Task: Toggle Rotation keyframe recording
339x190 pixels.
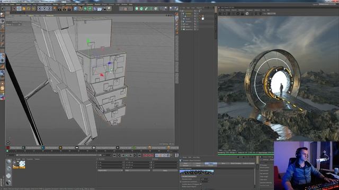Action: pyautogui.click(x=164, y=155)
